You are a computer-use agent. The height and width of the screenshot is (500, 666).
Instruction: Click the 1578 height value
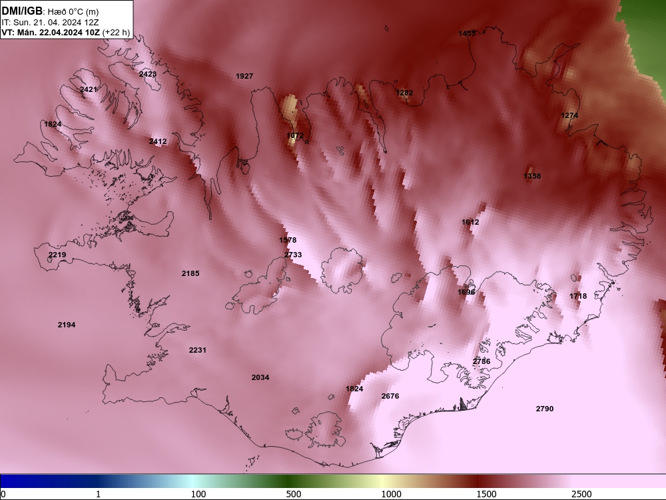click(288, 240)
